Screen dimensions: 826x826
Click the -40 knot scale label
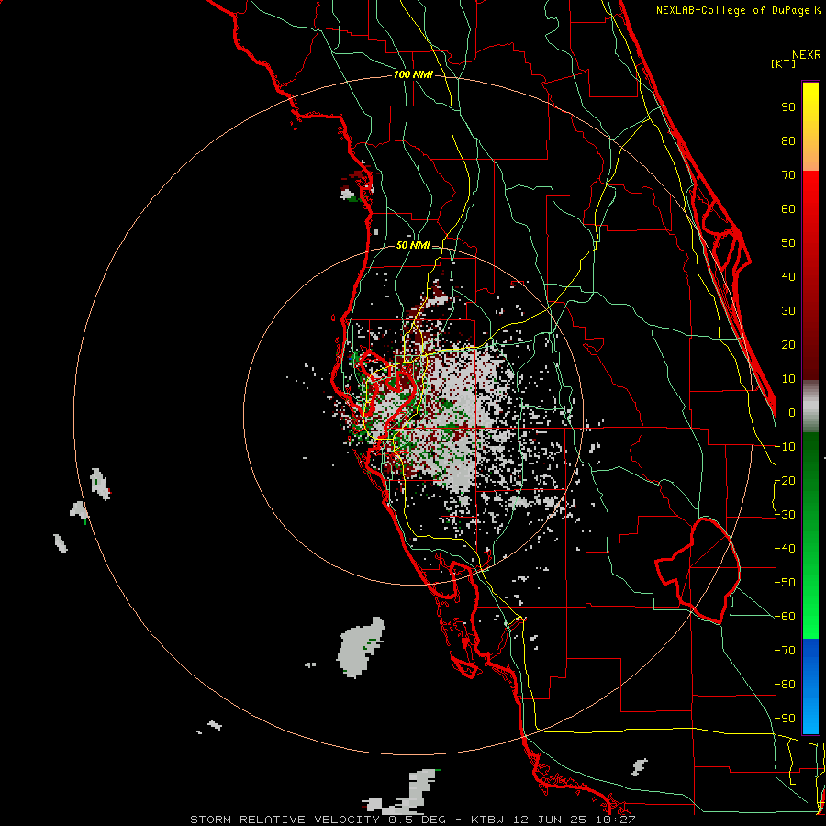785,549
